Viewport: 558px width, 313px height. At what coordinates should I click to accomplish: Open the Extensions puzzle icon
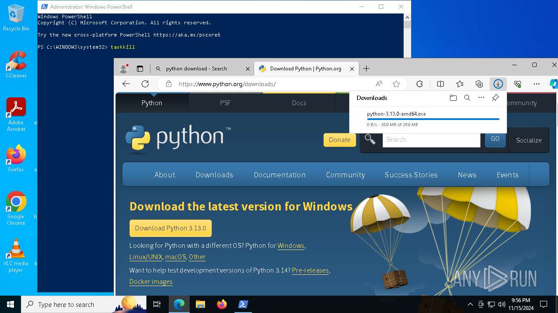419,84
